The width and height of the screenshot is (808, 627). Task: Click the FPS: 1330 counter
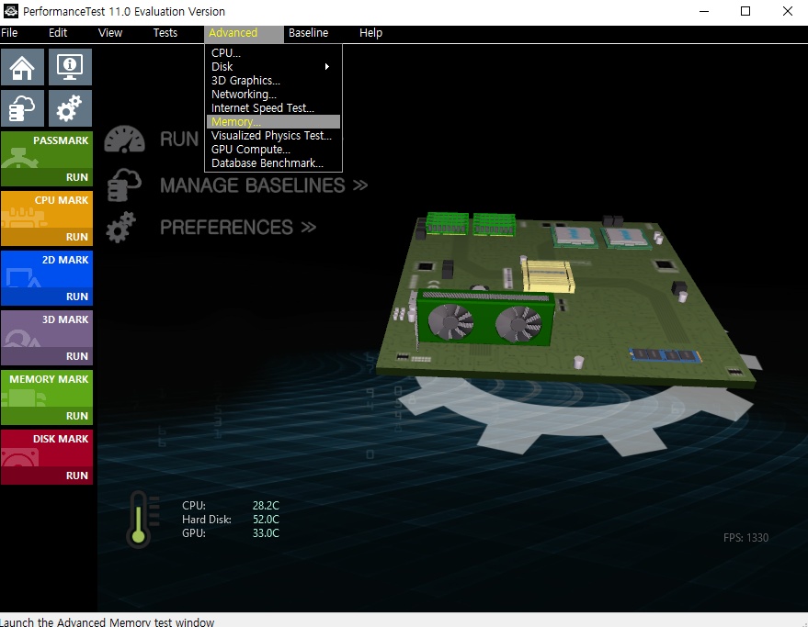click(745, 537)
